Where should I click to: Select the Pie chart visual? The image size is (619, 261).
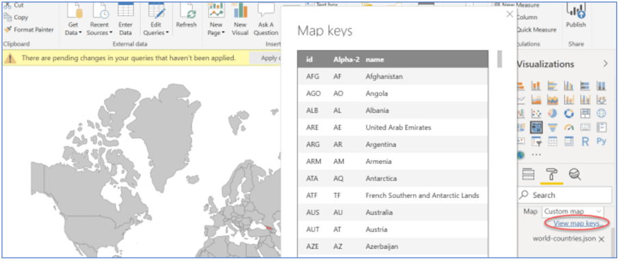(x=553, y=113)
